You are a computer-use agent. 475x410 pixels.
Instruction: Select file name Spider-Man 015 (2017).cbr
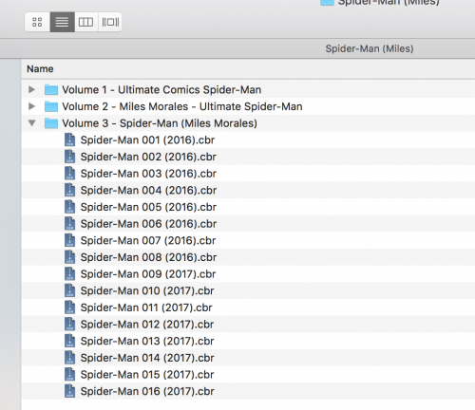[147, 375]
